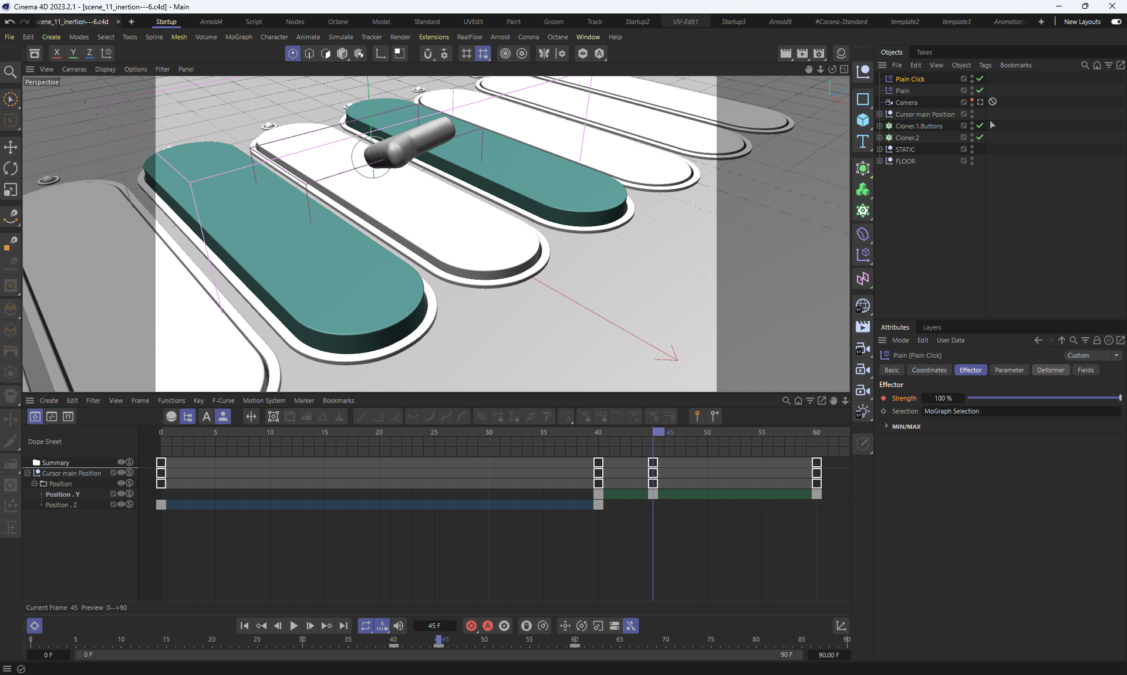This screenshot has height=675, width=1127.
Task: Expand the STATIC object in Objects tree
Action: coord(880,149)
